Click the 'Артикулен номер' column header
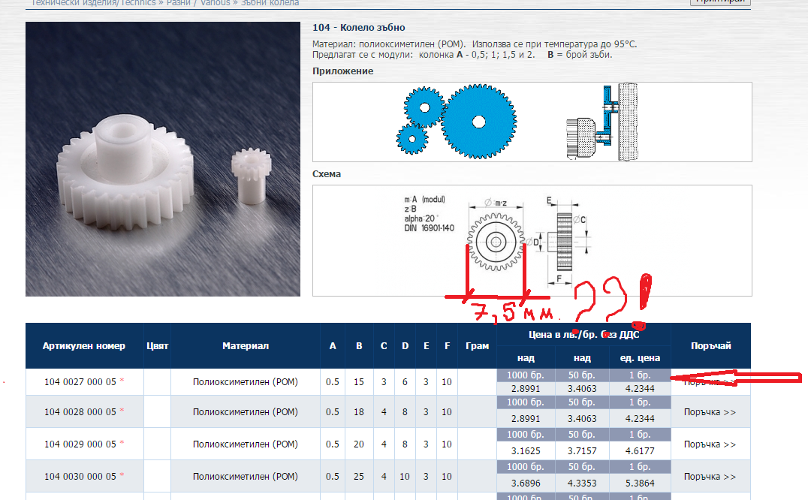 tap(84, 346)
